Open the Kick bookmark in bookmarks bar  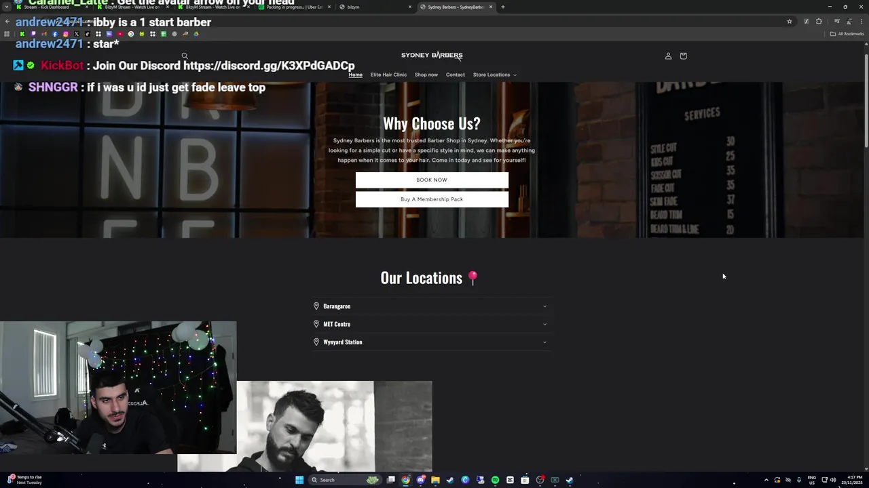pyautogui.click(x=22, y=34)
